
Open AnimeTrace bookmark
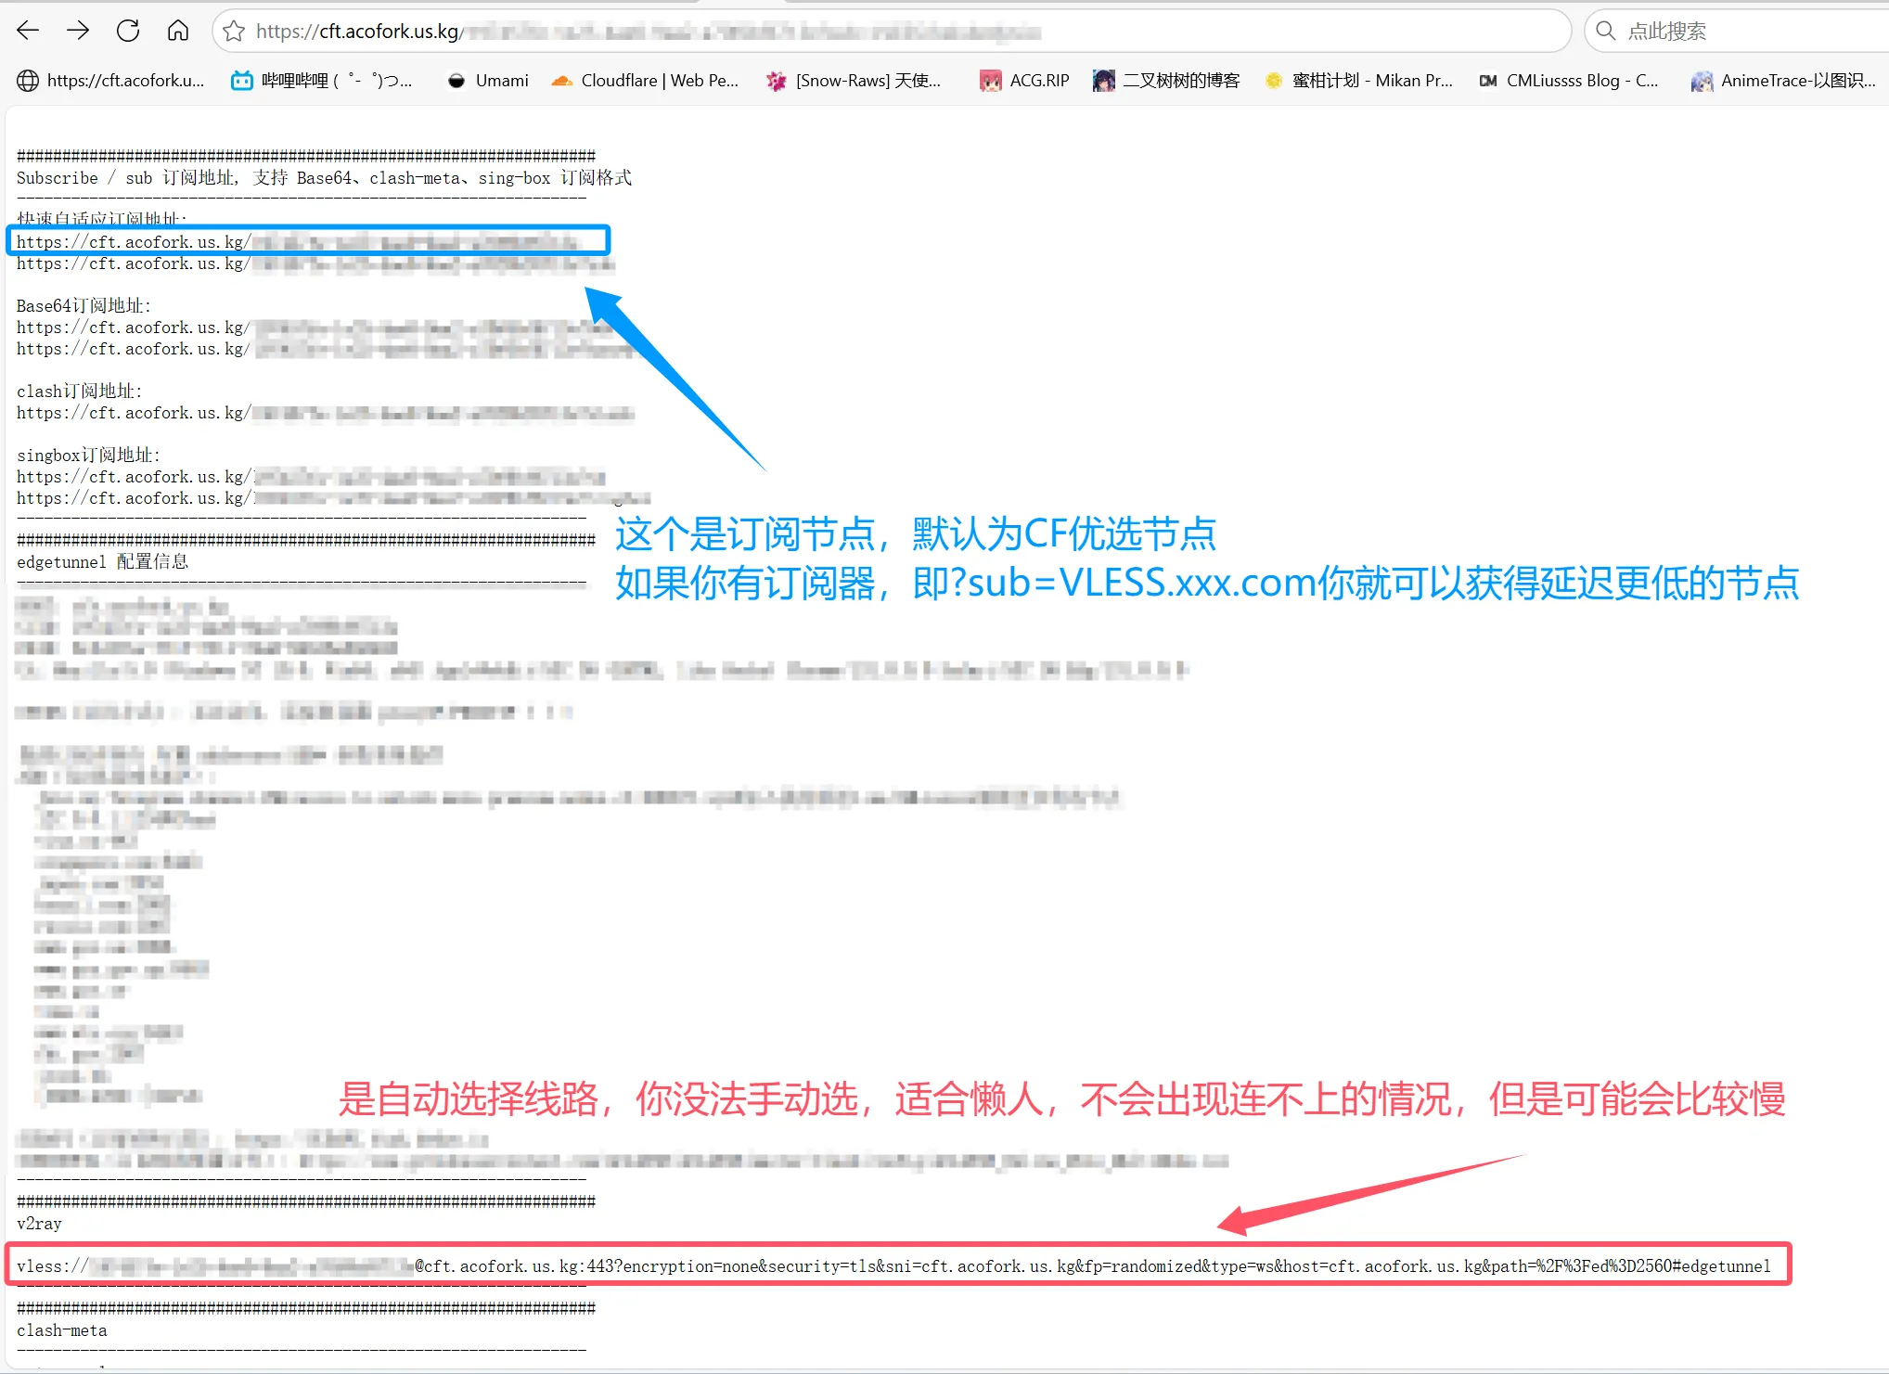(x=1783, y=81)
